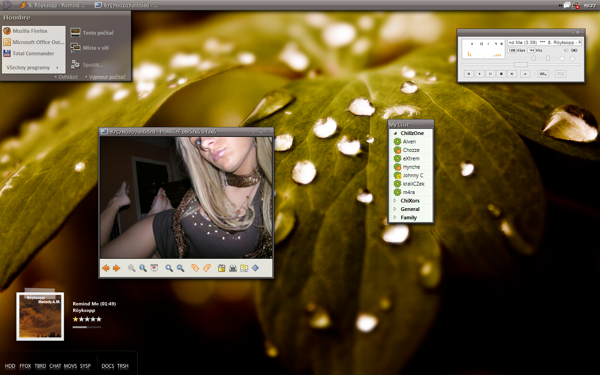600x375 pixels.
Task: Zoom in on the picture
Action: (169, 268)
